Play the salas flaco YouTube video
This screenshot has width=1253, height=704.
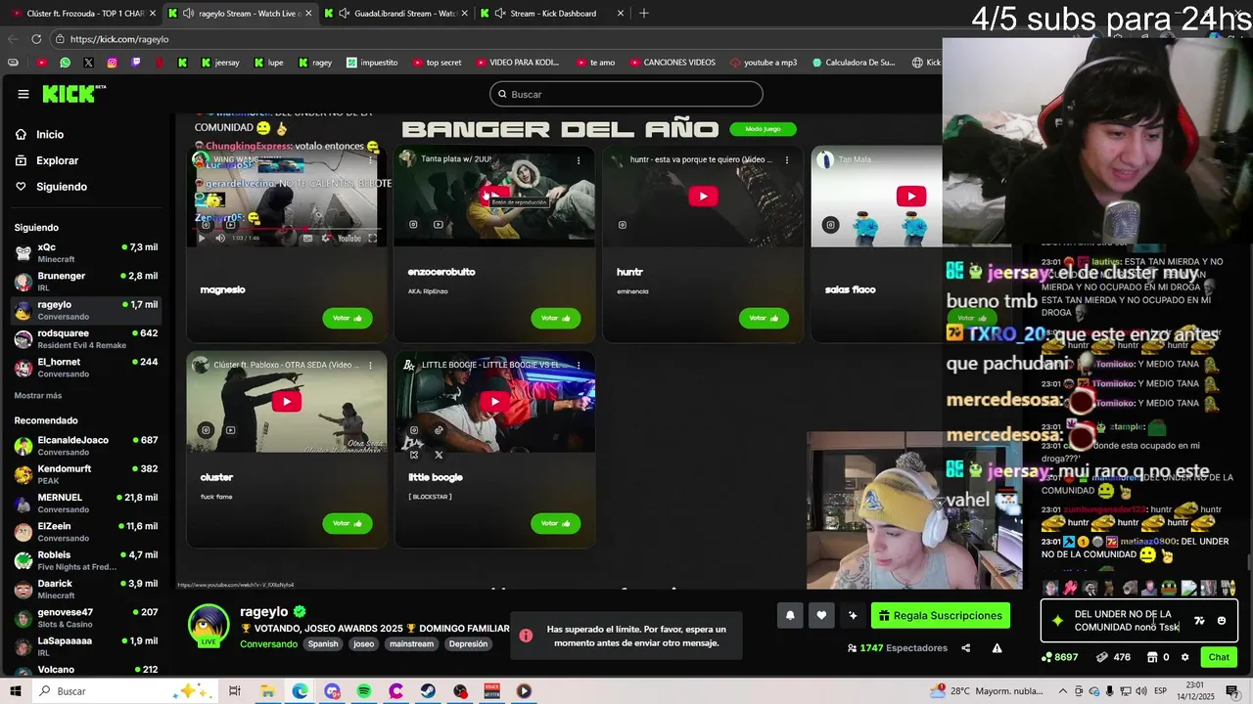pos(911,197)
